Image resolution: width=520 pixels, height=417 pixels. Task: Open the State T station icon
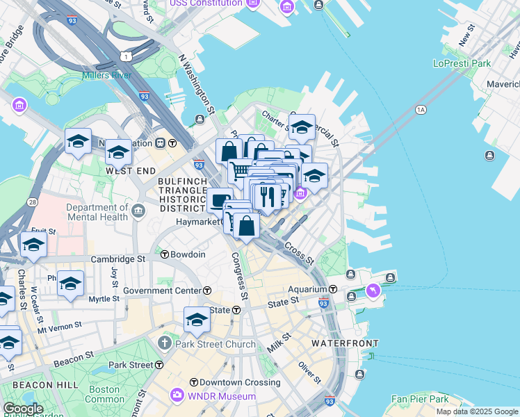tap(236, 310)
